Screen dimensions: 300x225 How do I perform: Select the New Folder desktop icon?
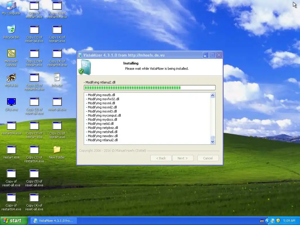click(x=57, y=152)
